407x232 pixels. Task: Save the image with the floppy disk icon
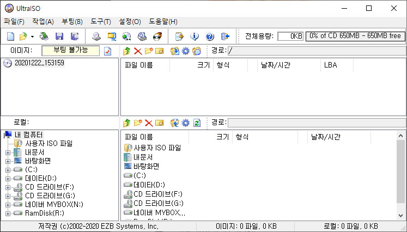point(59,36)
